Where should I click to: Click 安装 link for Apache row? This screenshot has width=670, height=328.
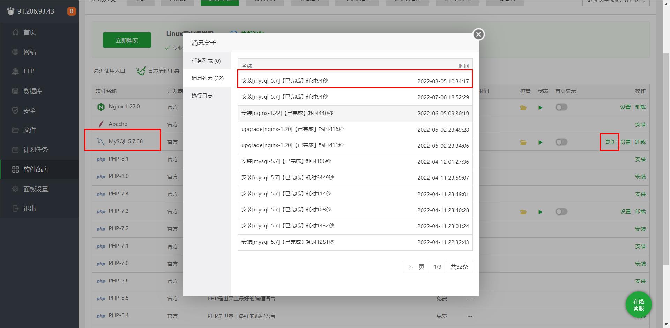640,124
